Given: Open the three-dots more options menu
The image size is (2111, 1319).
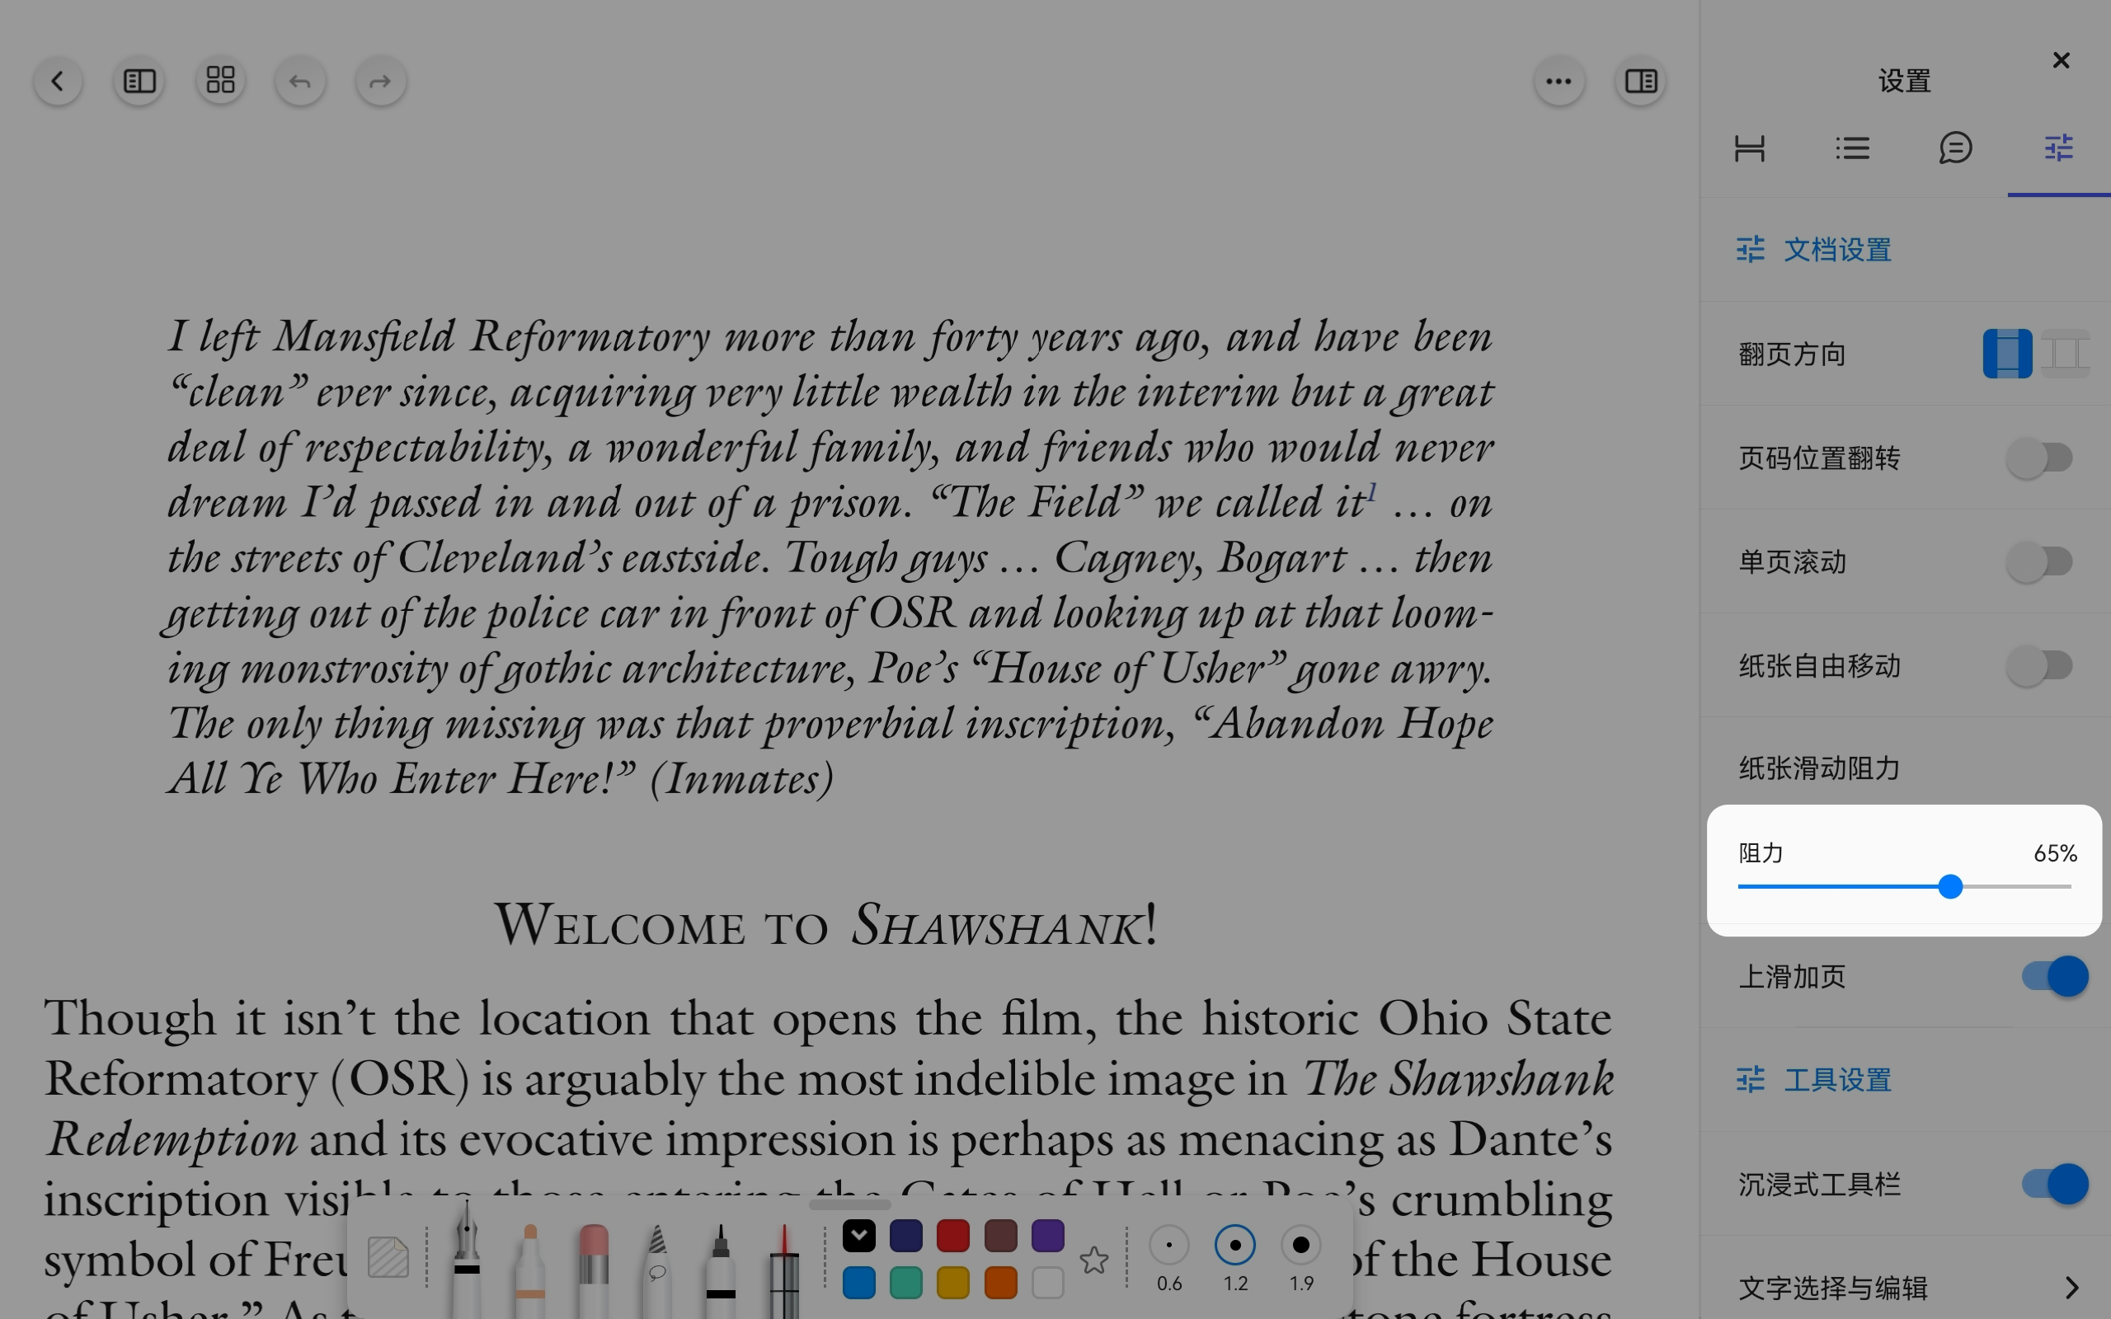Looking at the screenshot, I should tap(1559, 81).
